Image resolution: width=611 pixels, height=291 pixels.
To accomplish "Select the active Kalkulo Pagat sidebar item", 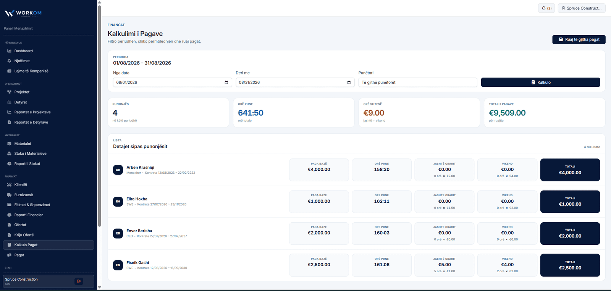I will pyautogui.click(x=48, y=245).
